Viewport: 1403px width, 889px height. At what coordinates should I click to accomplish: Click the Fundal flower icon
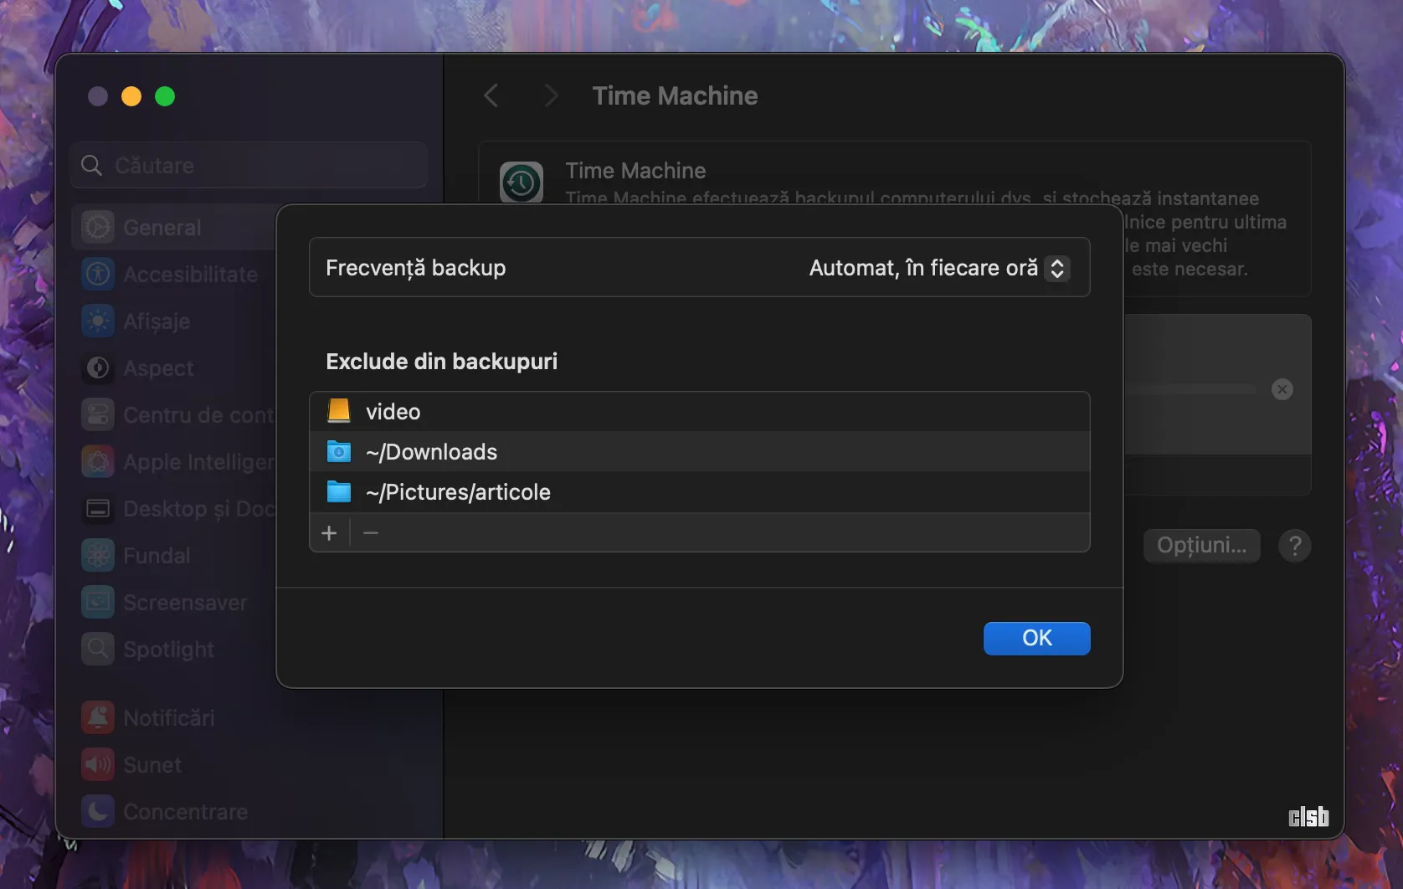point(98,555)
